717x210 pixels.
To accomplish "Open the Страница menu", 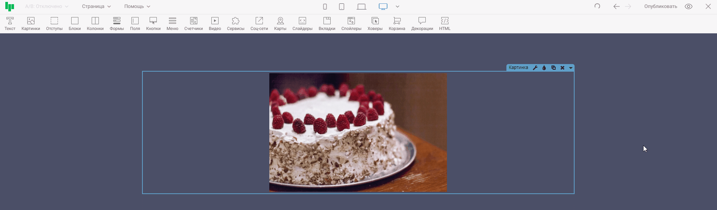I will pyautogui.click(x=96, y=6).
